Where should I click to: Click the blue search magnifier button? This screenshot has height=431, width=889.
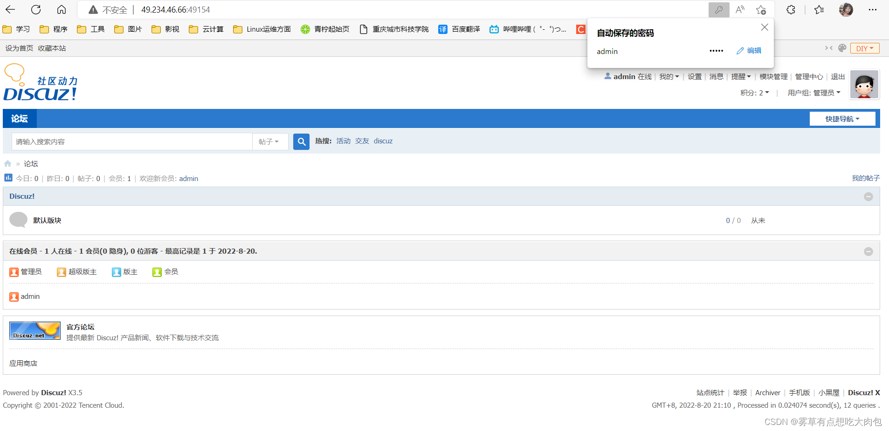tap(302, 141)
